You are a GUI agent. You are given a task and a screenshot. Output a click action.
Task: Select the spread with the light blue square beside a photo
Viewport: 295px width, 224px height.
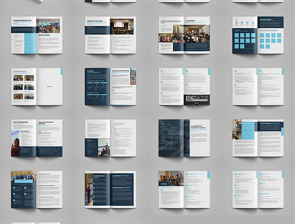point(258,138)
